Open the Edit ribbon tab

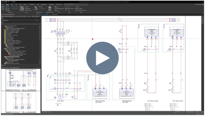[16, 5]
